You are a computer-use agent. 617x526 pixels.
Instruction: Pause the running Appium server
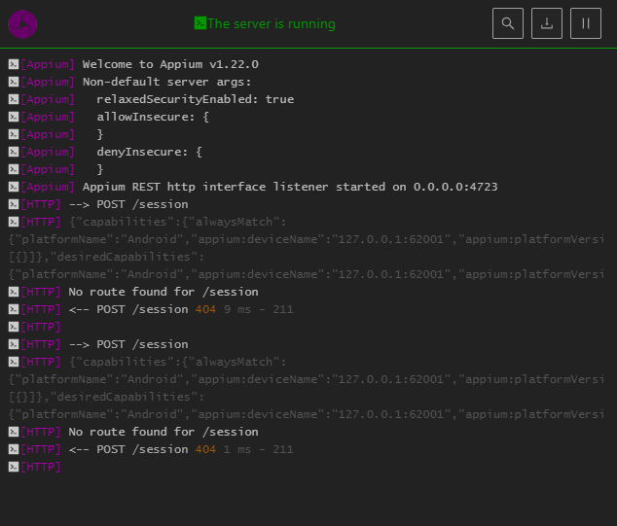click(586, 23)
